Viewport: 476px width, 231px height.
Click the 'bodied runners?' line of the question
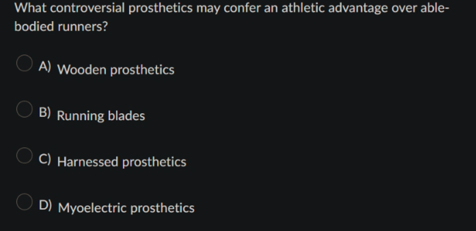tap(61, 26)
